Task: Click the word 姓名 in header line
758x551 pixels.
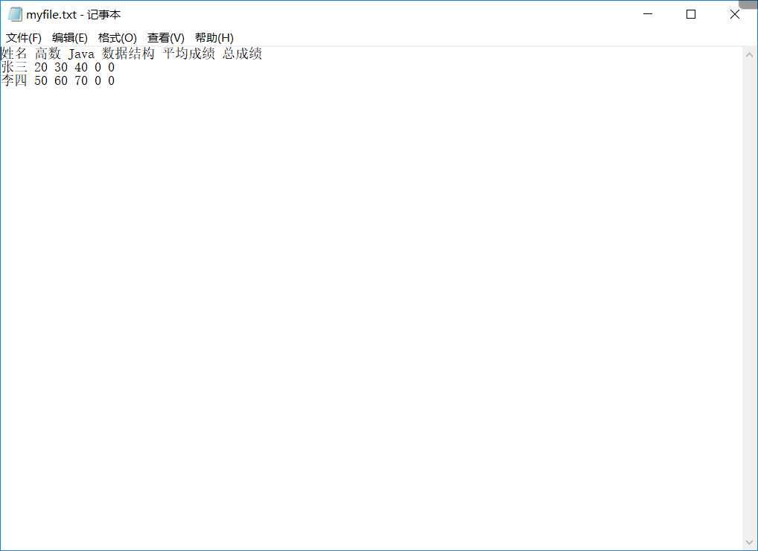Action: (14, 53)
